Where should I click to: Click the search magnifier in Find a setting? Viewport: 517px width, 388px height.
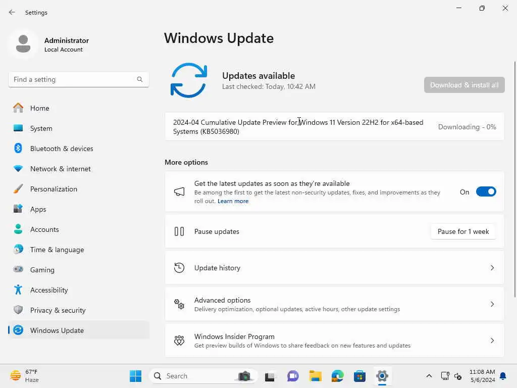pyautogui.click(x=140, y=79)
